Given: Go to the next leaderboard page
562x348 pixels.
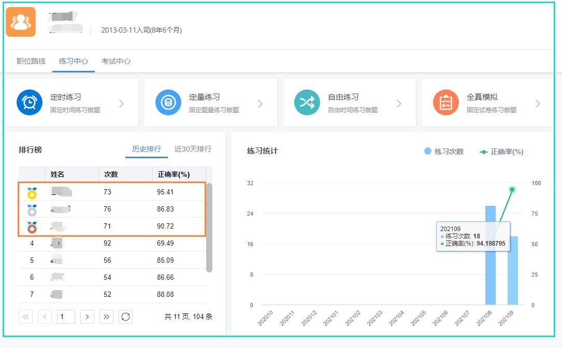Looking at the screenshot, I should coord(86,316).
